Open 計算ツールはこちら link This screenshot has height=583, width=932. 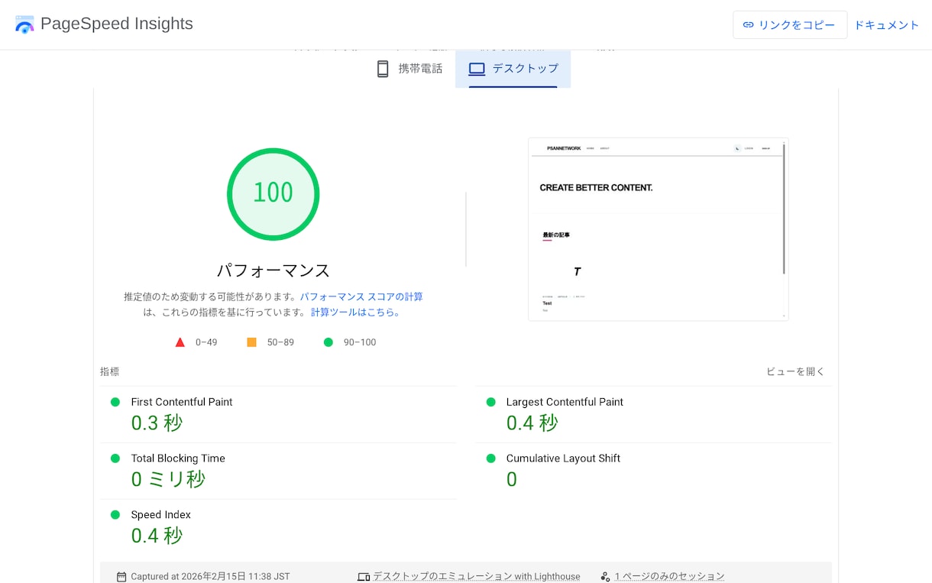tap(355, 312)
